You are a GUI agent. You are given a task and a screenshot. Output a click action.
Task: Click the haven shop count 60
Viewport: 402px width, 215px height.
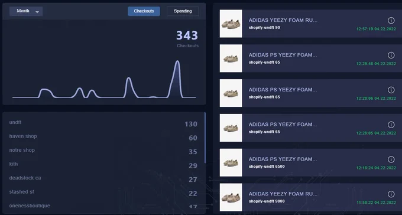(x=193, y=138)
